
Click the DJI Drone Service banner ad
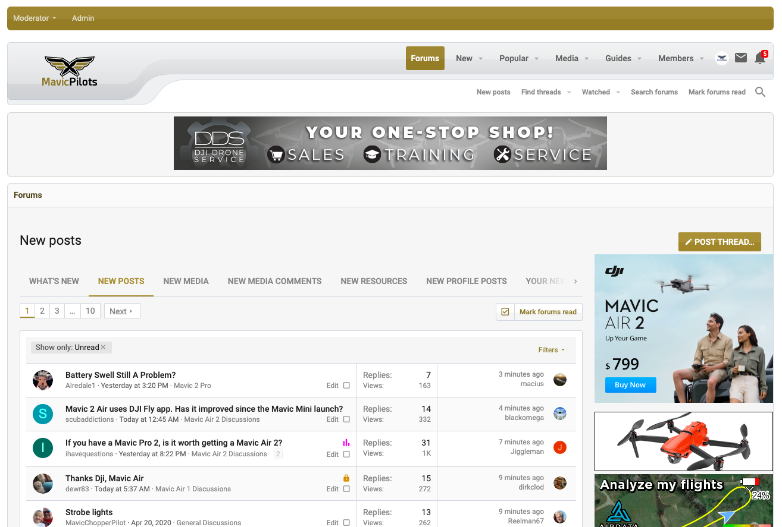coord(390,143)
